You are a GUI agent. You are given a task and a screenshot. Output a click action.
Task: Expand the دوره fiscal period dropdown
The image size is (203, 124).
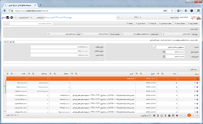[x=48, y=34]
